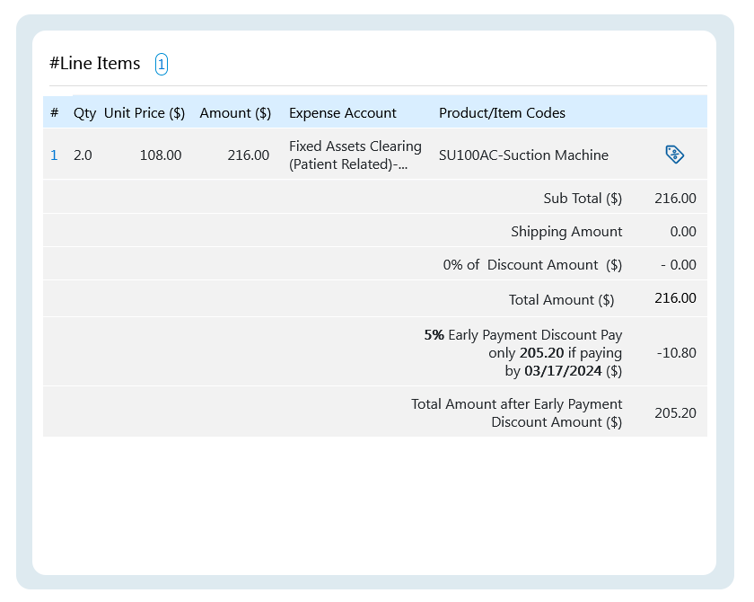This screenshot has width=754, height=602.
Task: Toggle the 5% Early Payment Discount option
Action: click(x=522, y=352)
